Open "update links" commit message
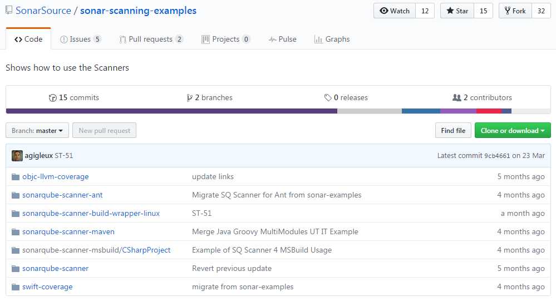The image size is (556, 306). click(x=213, y=176)
